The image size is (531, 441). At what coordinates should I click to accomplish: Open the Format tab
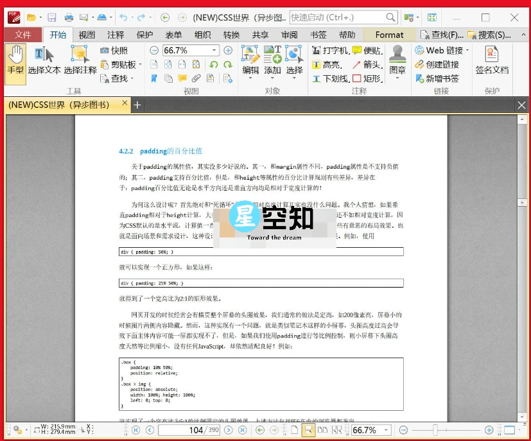[x=388, y=35]
